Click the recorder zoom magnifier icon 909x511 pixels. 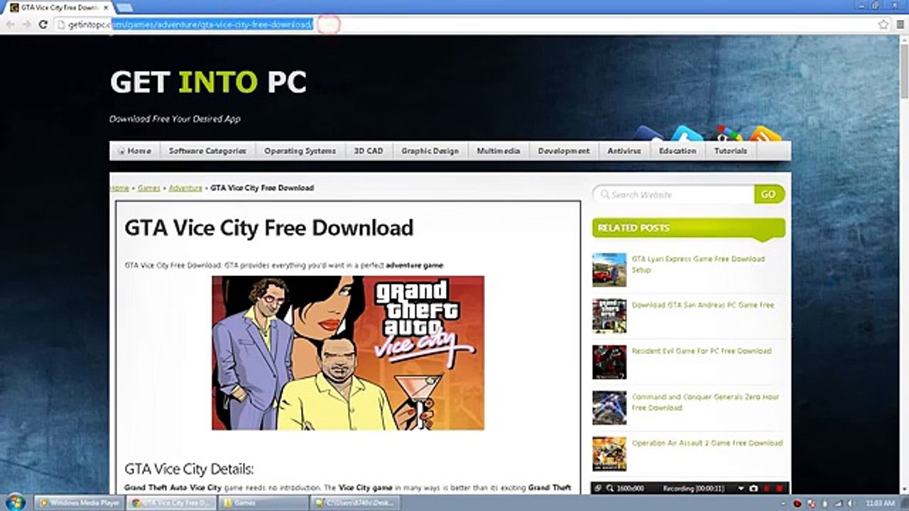(609, 488)
